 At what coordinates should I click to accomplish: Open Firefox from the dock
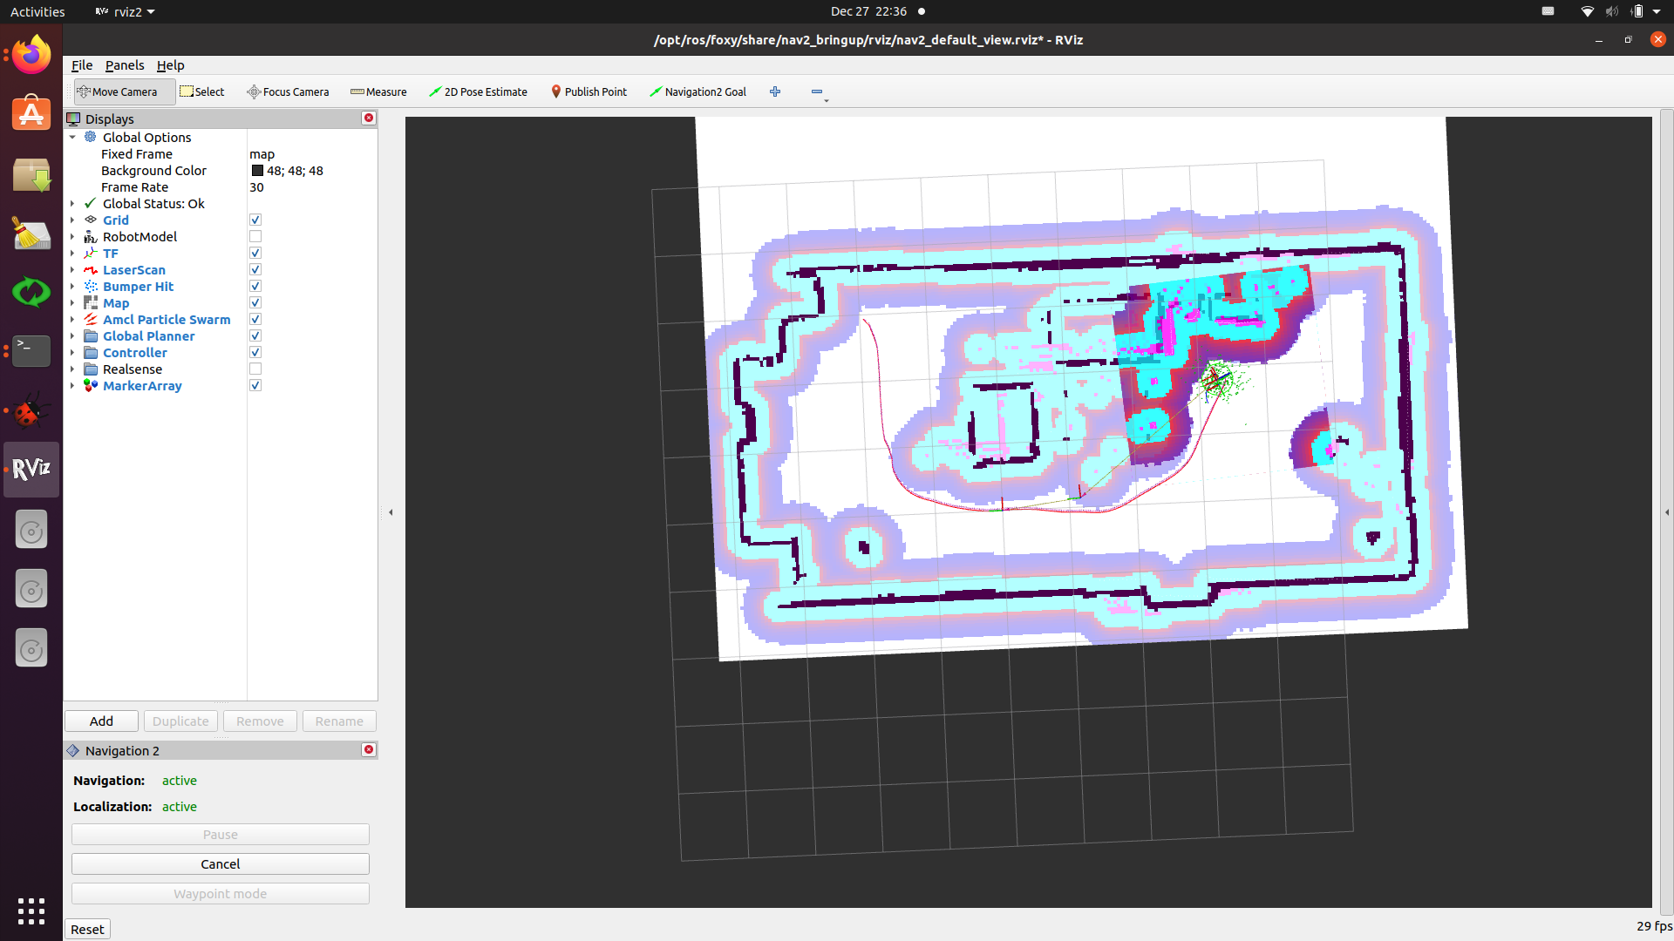tap(31, 55)
